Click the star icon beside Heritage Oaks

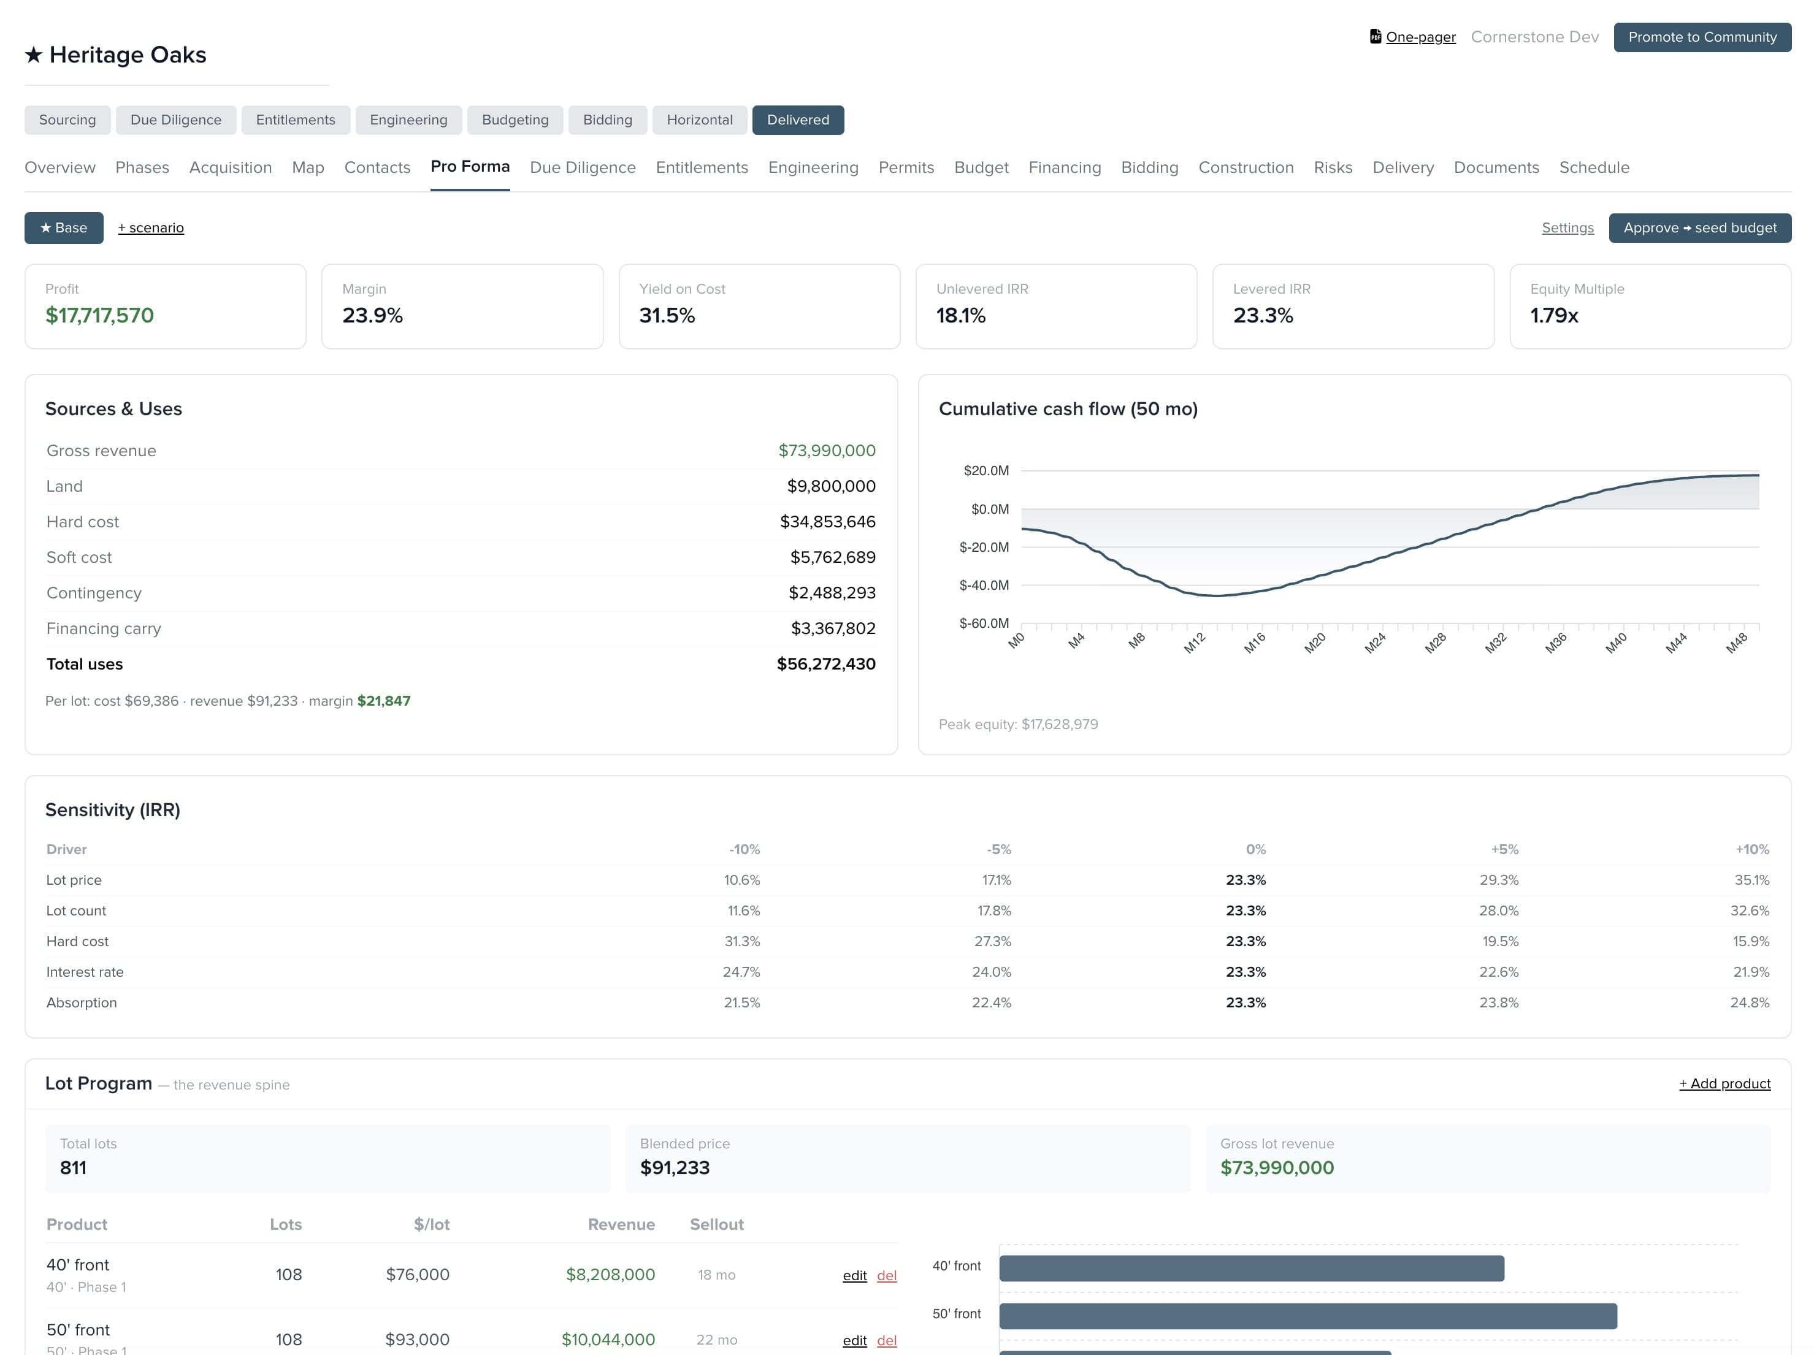click(x=34, y=55)
